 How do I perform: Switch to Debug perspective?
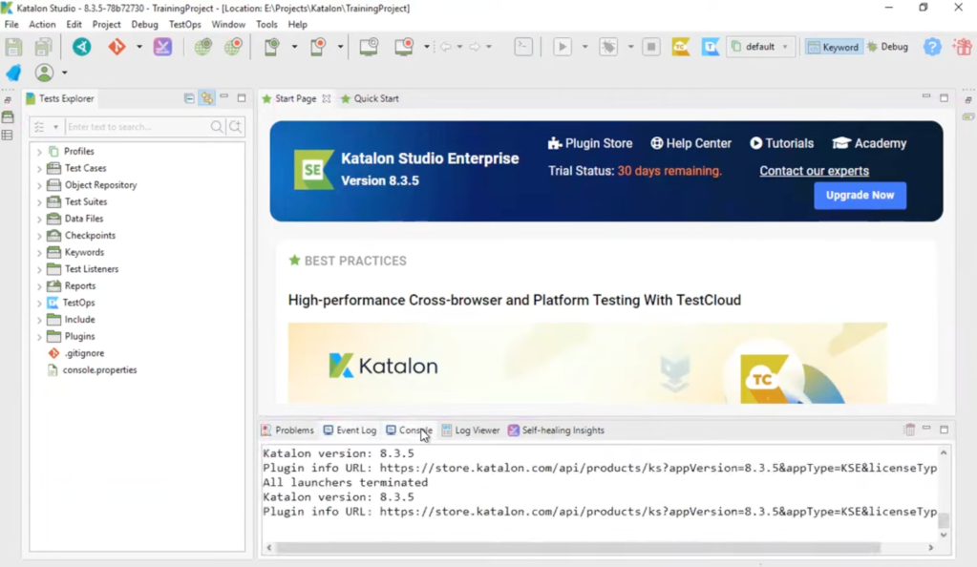tap(888, 47)
